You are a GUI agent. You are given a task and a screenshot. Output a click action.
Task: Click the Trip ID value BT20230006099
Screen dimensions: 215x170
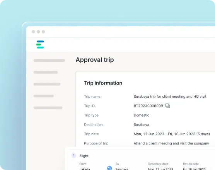(148, 106)
